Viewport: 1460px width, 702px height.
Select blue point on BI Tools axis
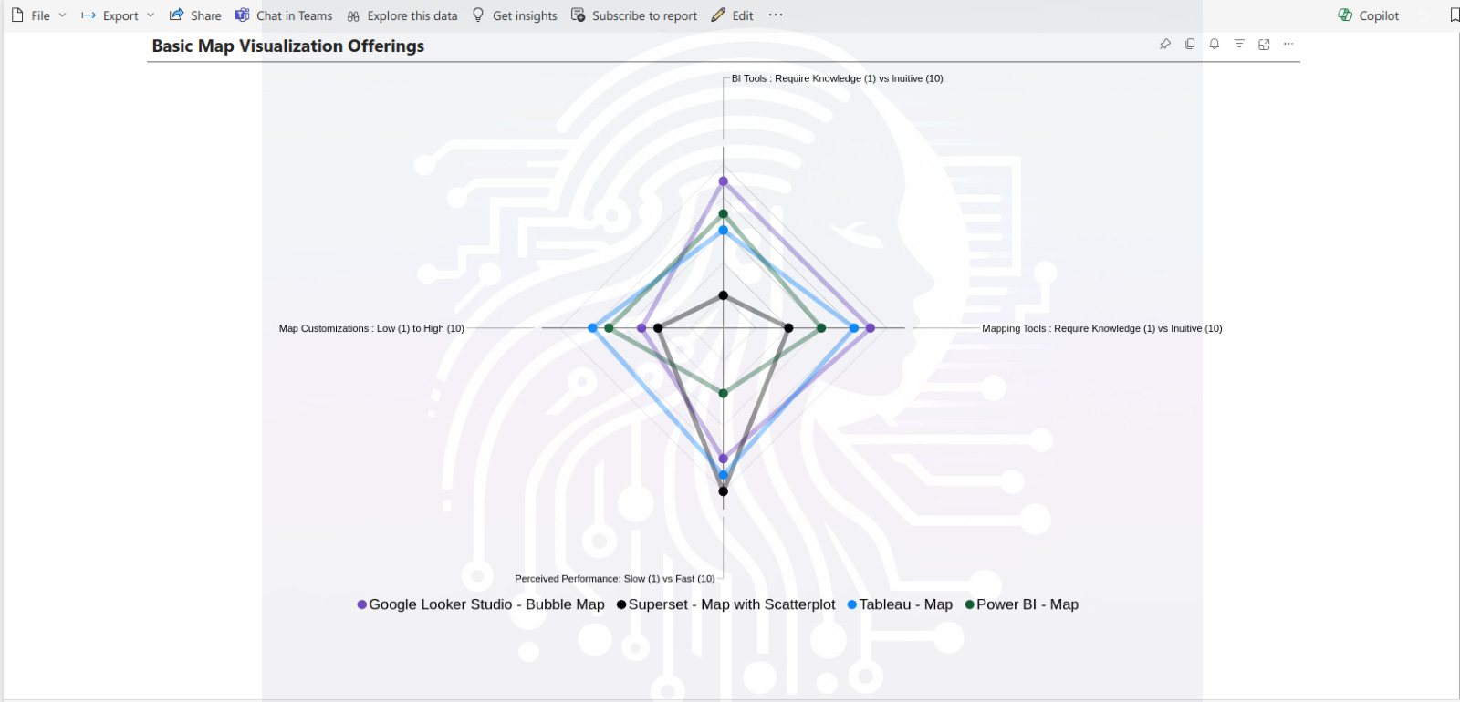[724, 231]
